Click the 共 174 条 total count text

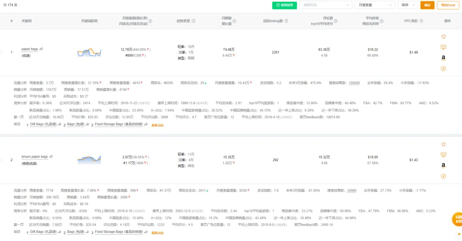[10, 5]
